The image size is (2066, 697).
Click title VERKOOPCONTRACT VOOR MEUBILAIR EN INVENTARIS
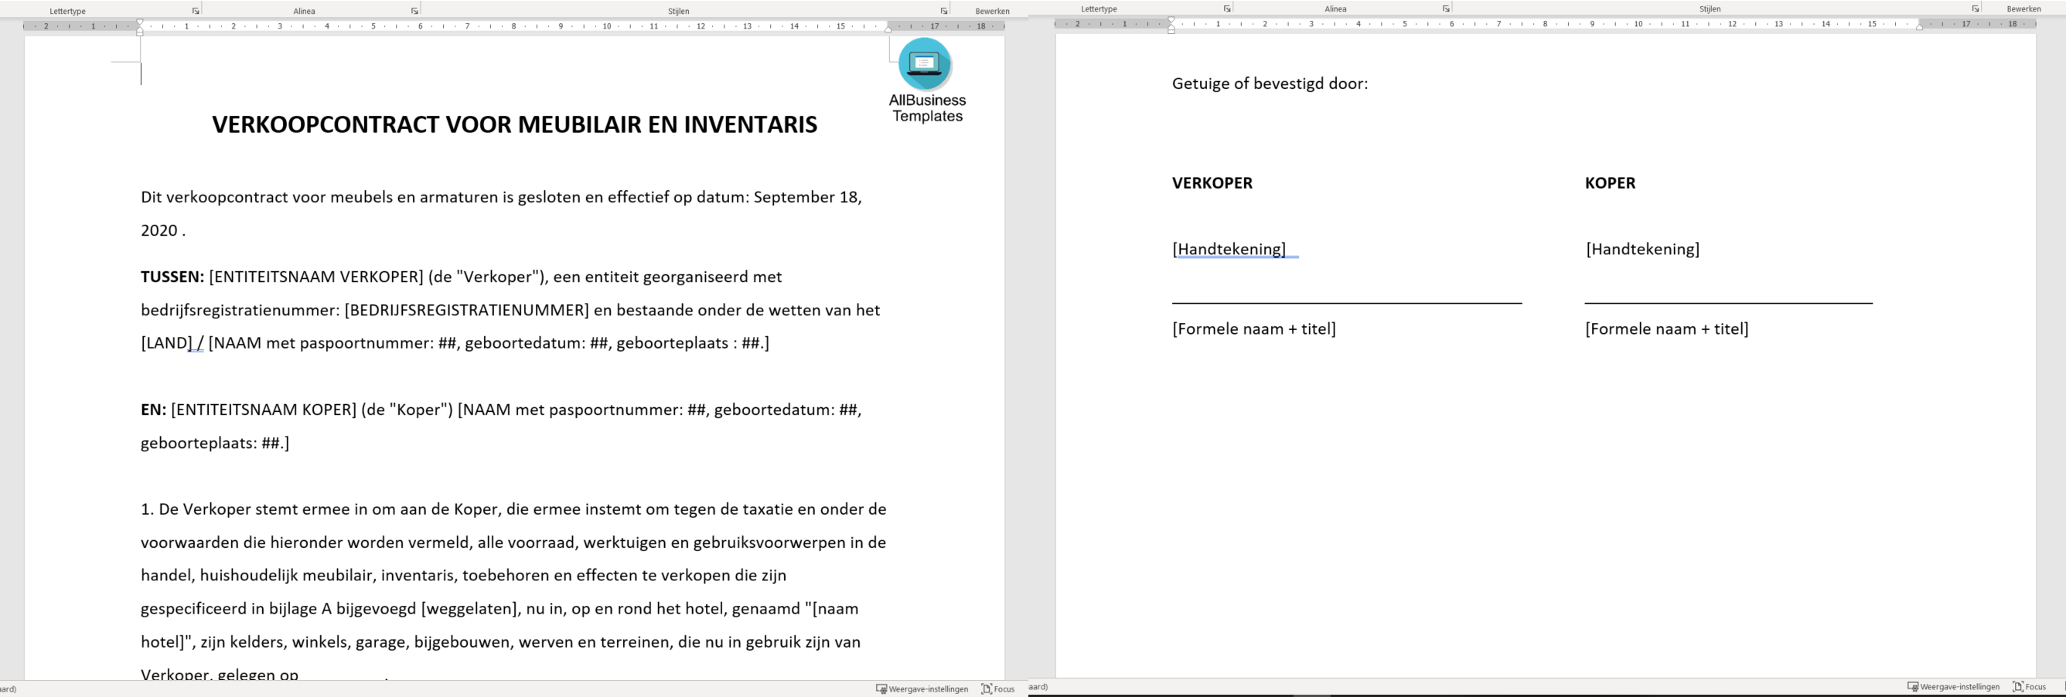(x=514, y=124)
